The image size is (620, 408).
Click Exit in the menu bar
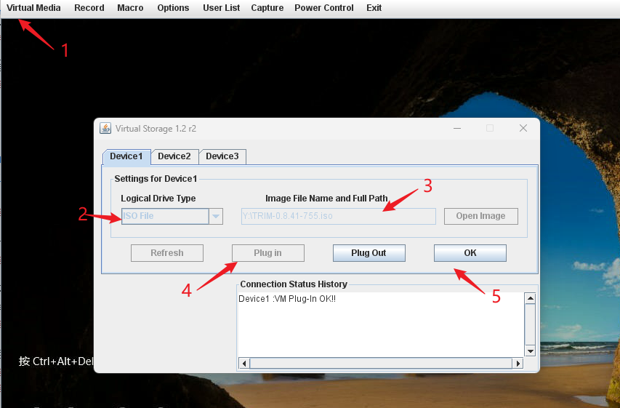point(374,8)
